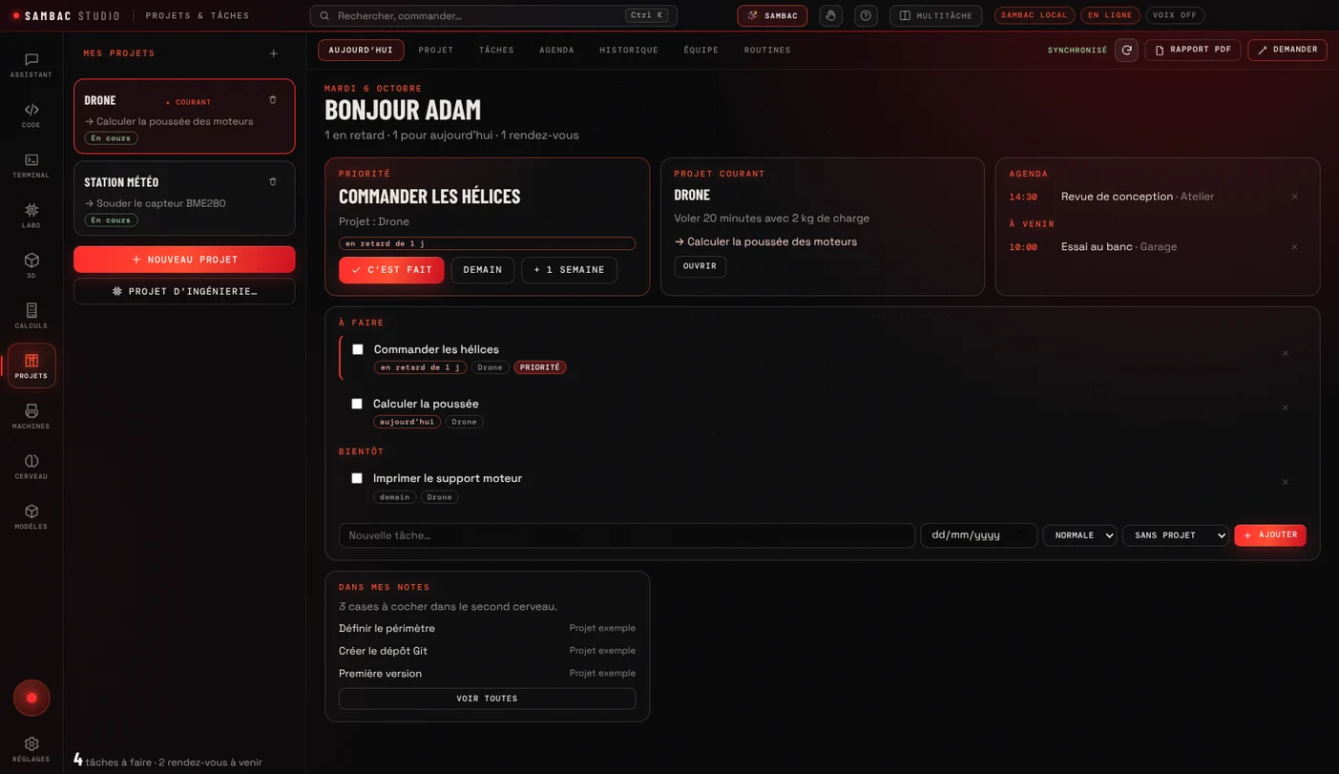Switch to the Agenda tab
Image resolution: width=1339 pixels, height=774 pixels.
(556, 50)
